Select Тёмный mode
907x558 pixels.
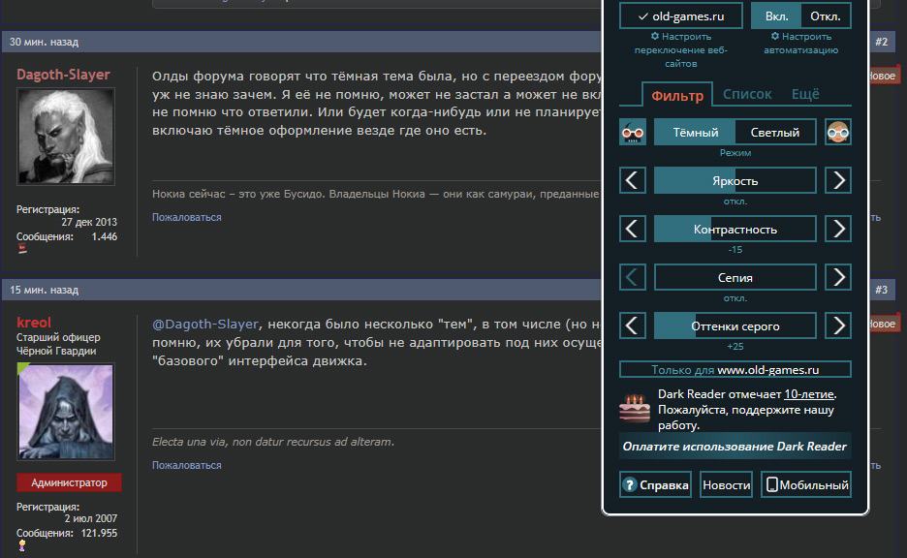(696, 133)
